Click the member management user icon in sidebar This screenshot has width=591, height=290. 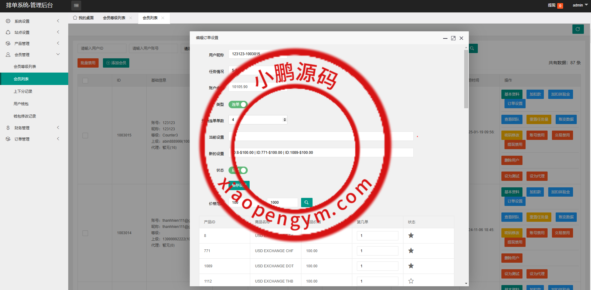pyautogui.click(x=8, y=55)
